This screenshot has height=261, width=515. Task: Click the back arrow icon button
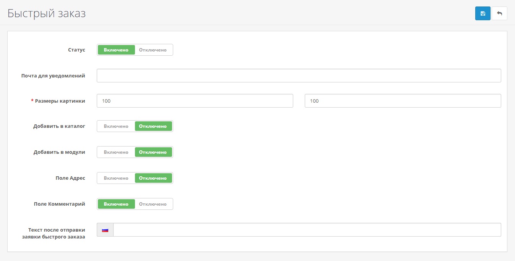pyautogui.click(x=499, y=13)
